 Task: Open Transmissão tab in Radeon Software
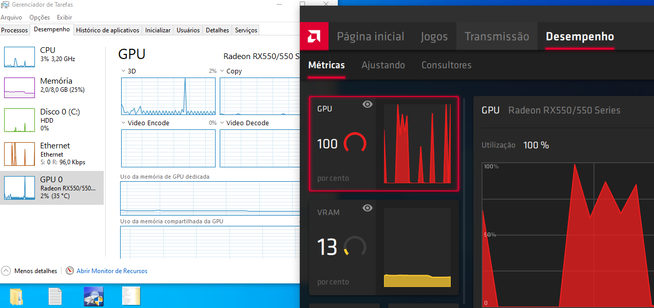click(496, 36)
